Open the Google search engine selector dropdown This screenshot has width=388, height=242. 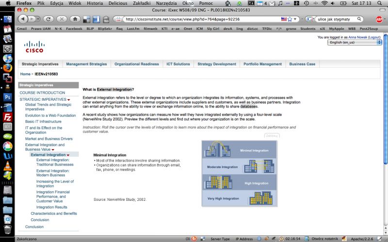(310, 19)
